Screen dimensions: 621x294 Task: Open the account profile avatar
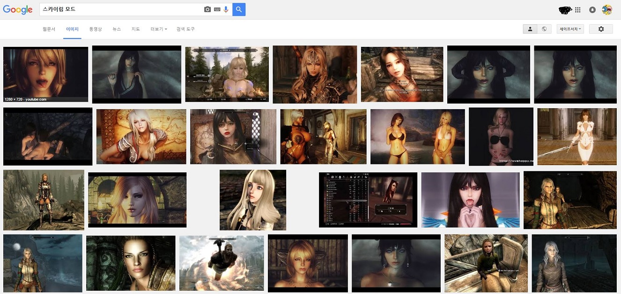607,10
